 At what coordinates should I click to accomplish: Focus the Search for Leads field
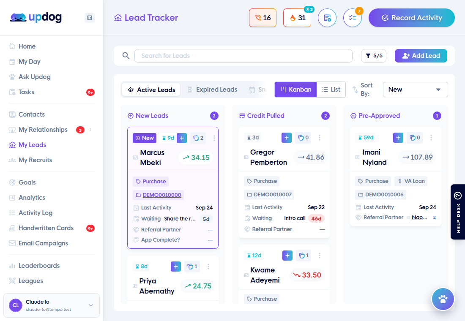coord(243,56)
